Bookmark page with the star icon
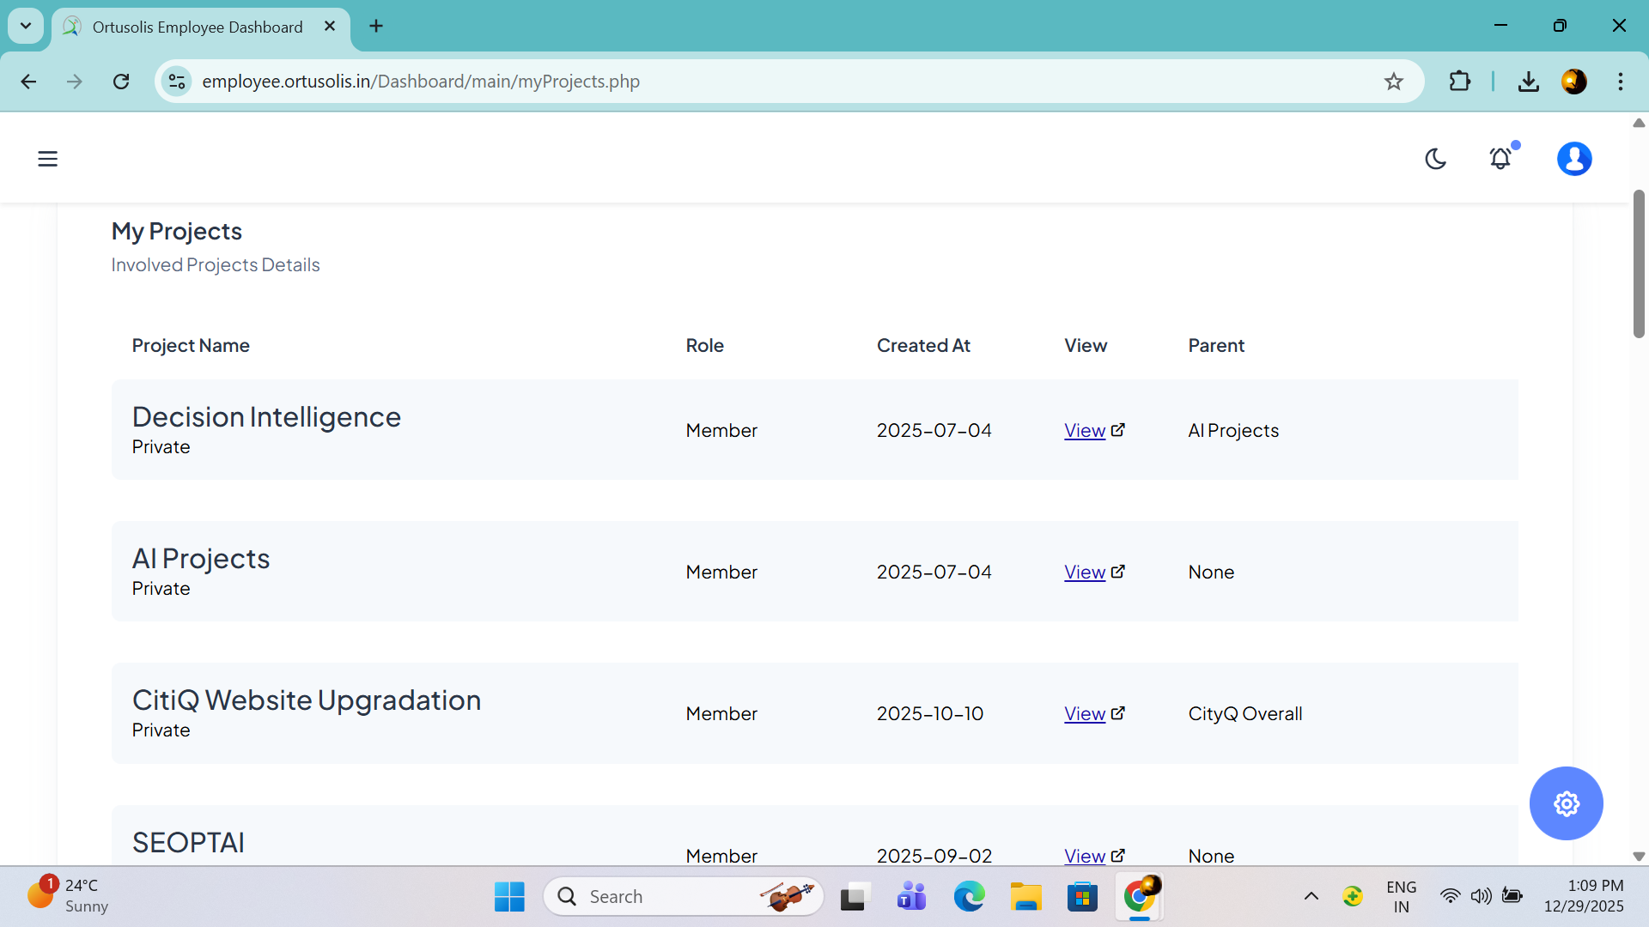 click(1393, 82)
